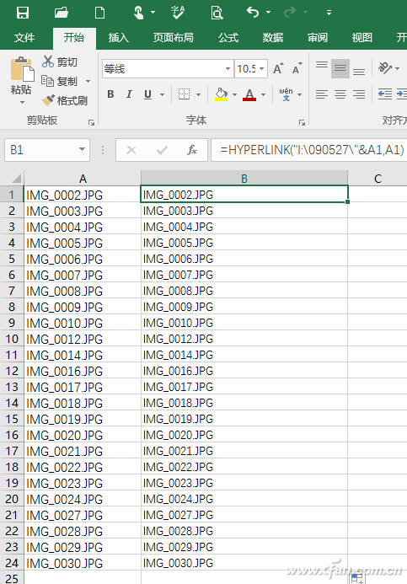The width and height of the screenshot is (407, 584).
Task: Open the Name Box dropdown arrow
Action: click(82, 150)
